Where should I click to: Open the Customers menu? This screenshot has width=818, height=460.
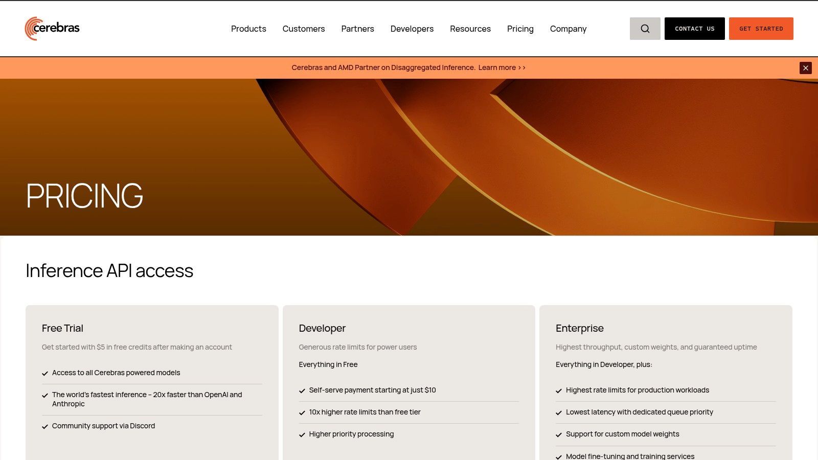pyautogui.click(x=304, y=29)
